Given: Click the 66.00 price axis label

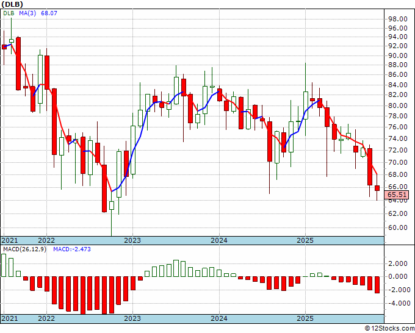Looking at the screenshot, I should (397, 187).
